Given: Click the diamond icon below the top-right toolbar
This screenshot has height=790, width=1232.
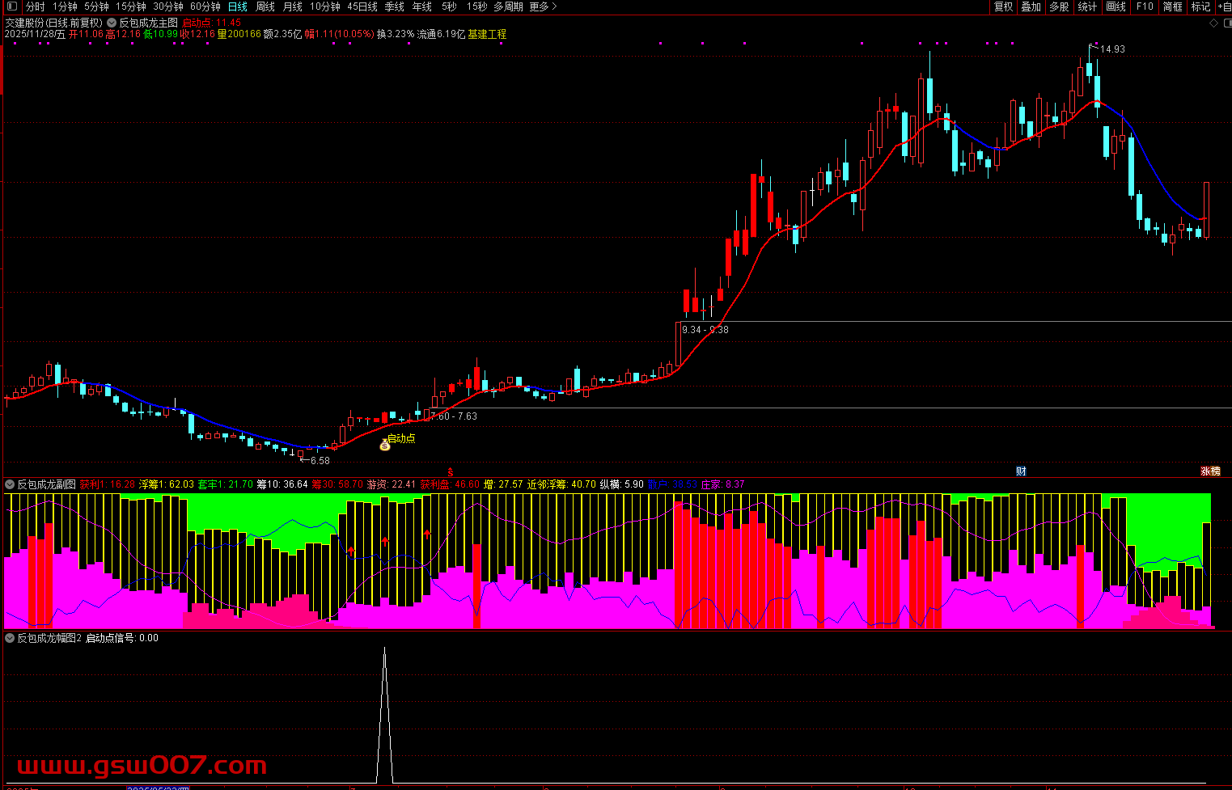Looking at the screenshot, I should (1213, 23).
